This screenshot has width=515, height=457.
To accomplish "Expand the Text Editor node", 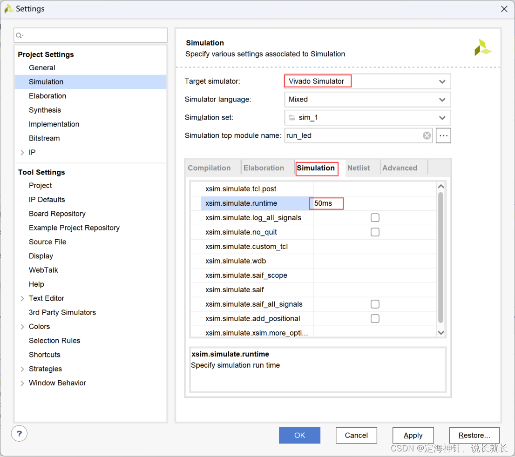I will [x=22, y=298].
